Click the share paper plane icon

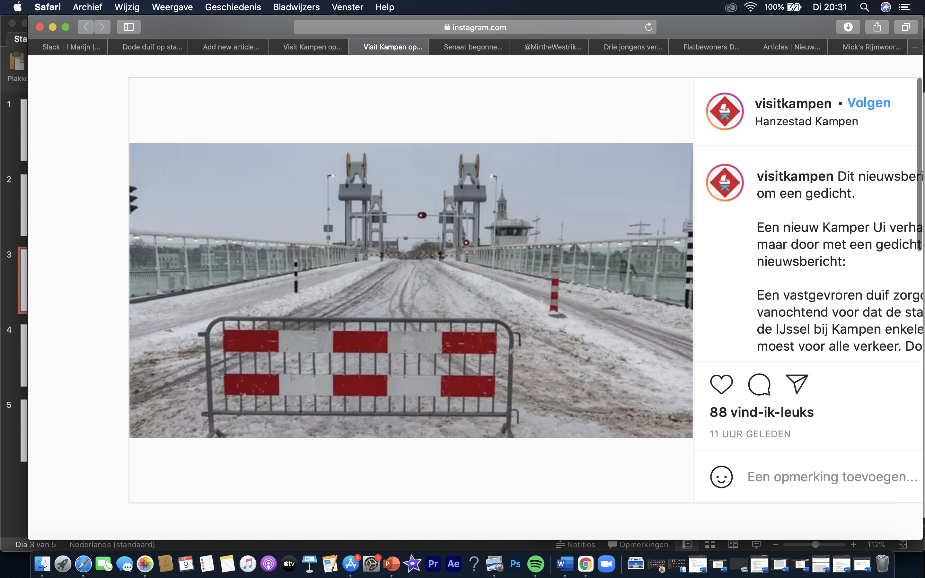point(797,384)
